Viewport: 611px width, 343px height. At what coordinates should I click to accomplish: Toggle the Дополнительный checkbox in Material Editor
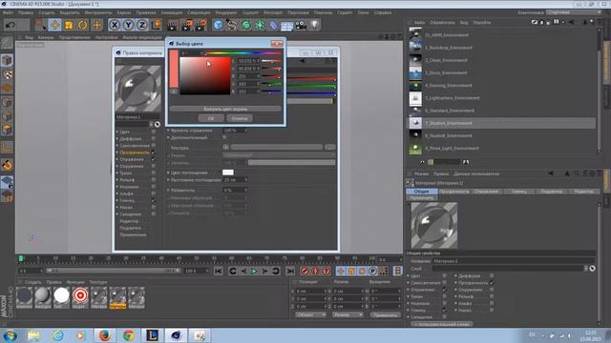click(224, 137)
